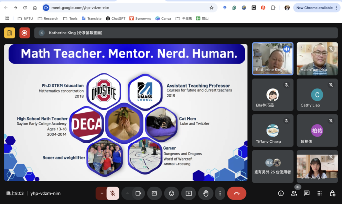The height and width of the screenshot is (204, 342).
Task: Open the Canva bookmark
Action: 163,19
